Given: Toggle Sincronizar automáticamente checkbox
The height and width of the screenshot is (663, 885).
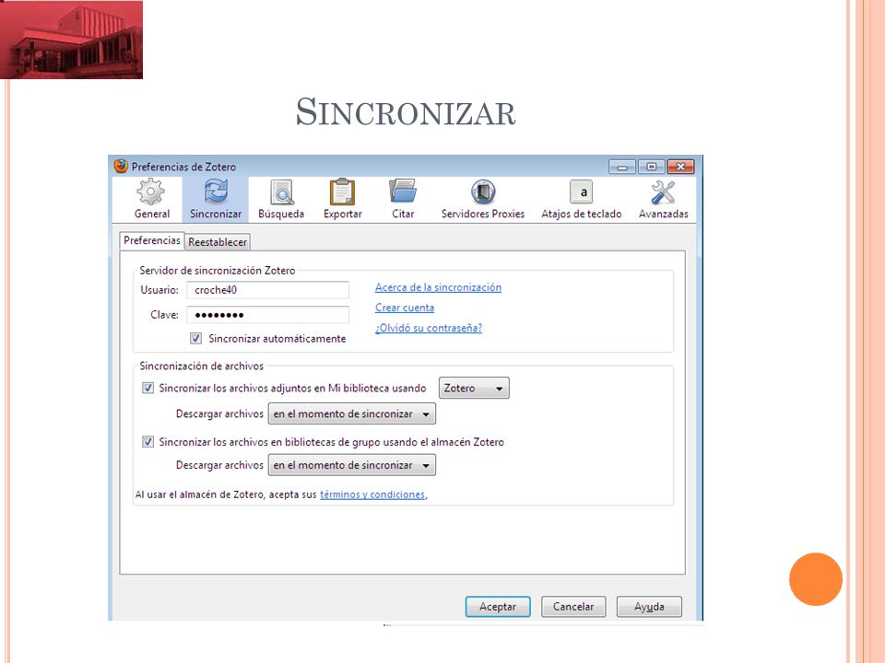Looking at the screenshot, I should pos(195,338).
